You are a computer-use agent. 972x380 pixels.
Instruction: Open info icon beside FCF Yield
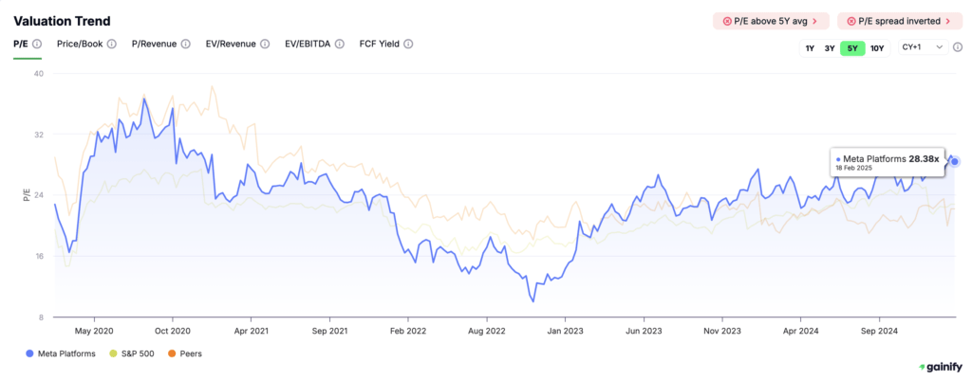coord(408,44)
